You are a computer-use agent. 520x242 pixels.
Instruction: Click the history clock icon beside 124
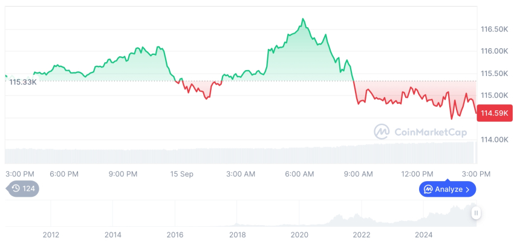tap(16, 188)
